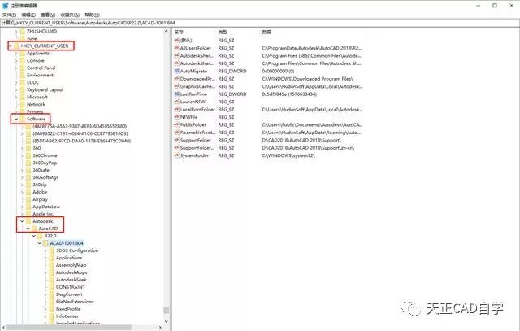Click the Microsoft key folder icon
This screenshot has height=331, width=520.
(x=22, y=97)
